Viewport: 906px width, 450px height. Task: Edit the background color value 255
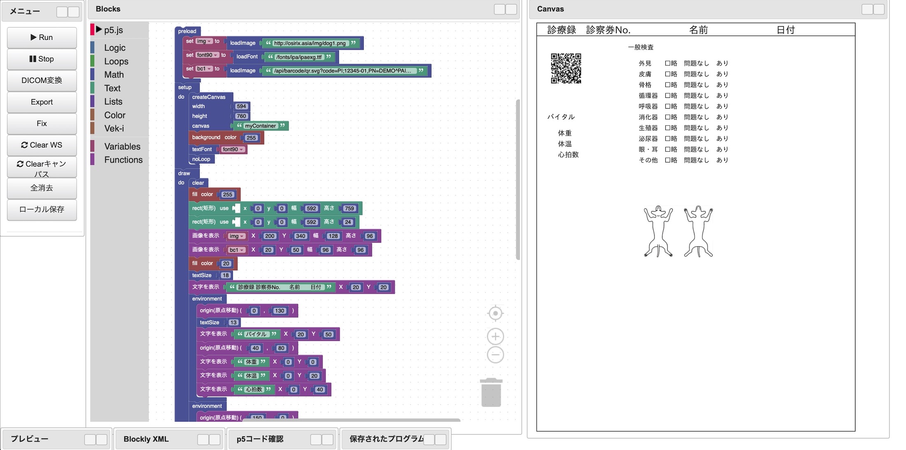point(251,138)
